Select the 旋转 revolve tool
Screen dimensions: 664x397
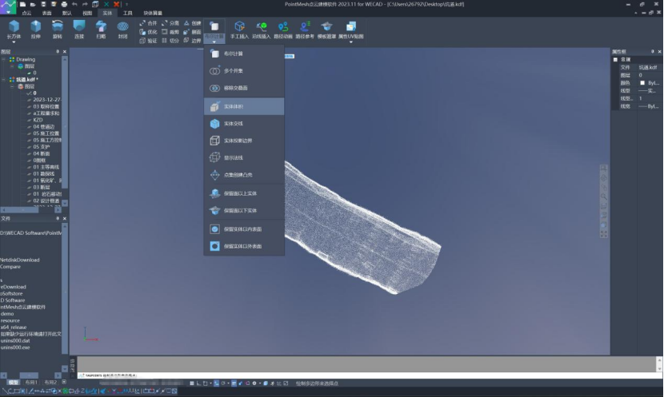coord(57,29)
